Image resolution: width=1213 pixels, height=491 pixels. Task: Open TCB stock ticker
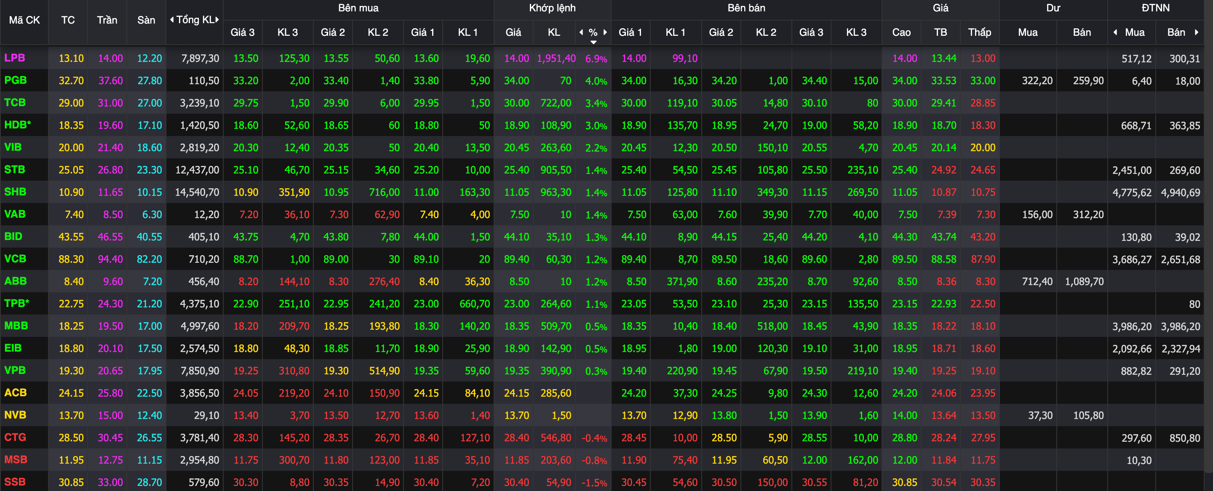click(x=15, y=103)
